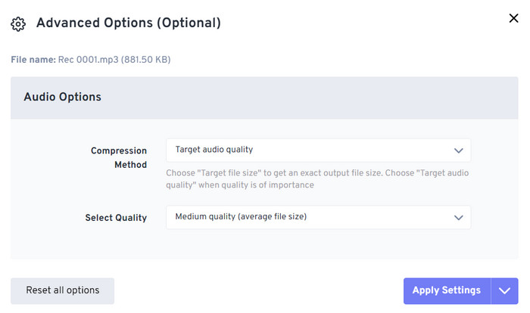Close the Advanced Options dialog
The width and height of the screenshot is (530, 313).
pyautogui.click(x=513, y=18)
